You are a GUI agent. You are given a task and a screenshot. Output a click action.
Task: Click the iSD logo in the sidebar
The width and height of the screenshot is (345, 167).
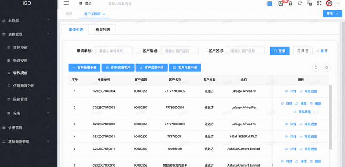(x=27, y=3)
